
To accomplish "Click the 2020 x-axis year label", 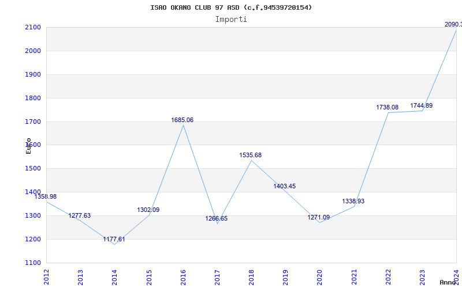I will pos(320,277).
